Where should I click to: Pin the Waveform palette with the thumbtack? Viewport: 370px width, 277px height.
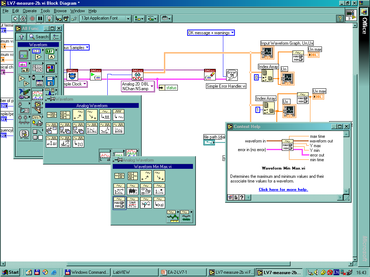click(50, 99)
